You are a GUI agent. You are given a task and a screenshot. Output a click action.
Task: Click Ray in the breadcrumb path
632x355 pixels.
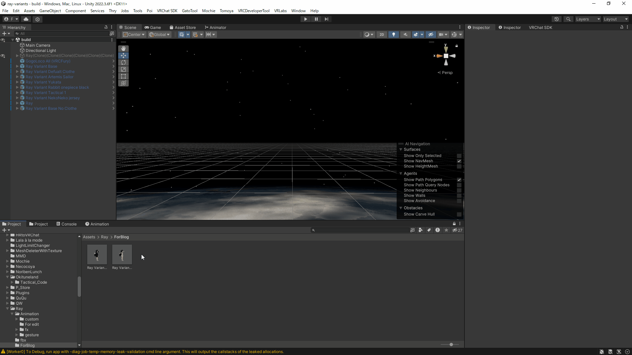(104, 237)
